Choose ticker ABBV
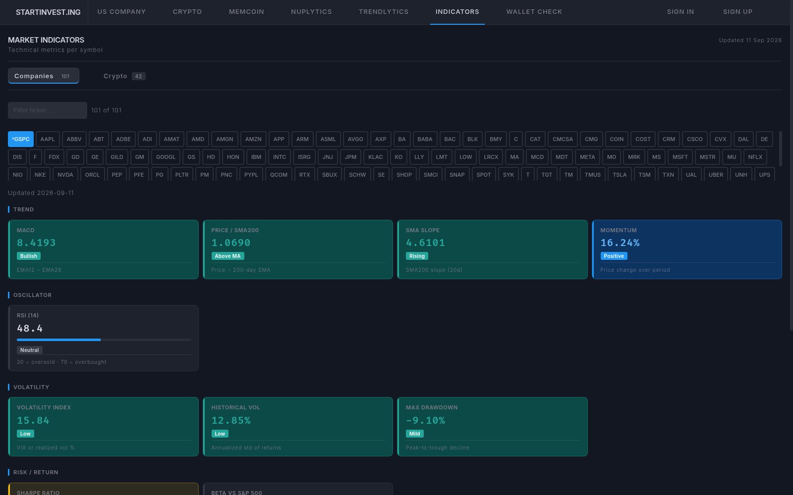Viewport: 793px width, 495px height. 74,139
